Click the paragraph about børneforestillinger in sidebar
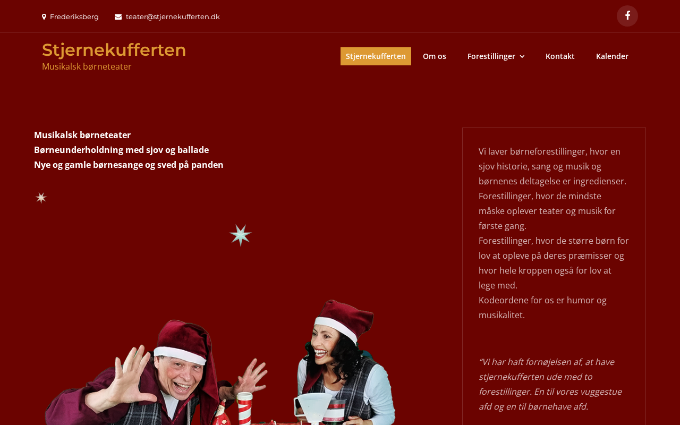The width and height of the screenshot is (680, 425). coord(554,233)
